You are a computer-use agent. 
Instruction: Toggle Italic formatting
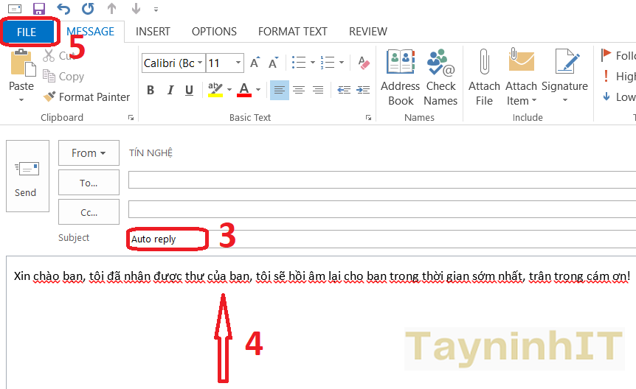click(170, 91)
